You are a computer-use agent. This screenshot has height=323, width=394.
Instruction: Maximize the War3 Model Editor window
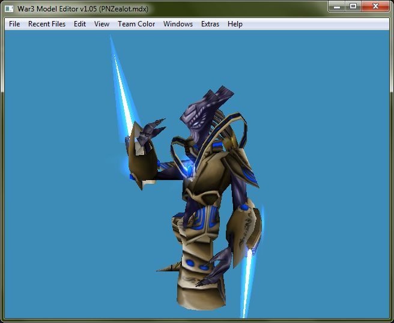click(353, 6)
